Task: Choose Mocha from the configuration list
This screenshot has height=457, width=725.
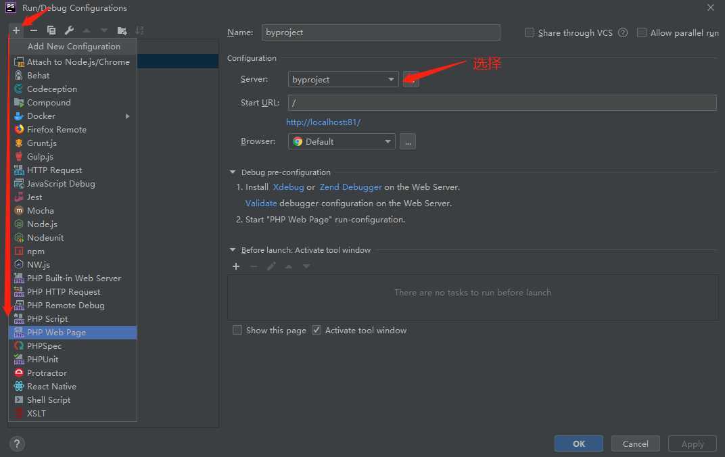Action: 72,211
